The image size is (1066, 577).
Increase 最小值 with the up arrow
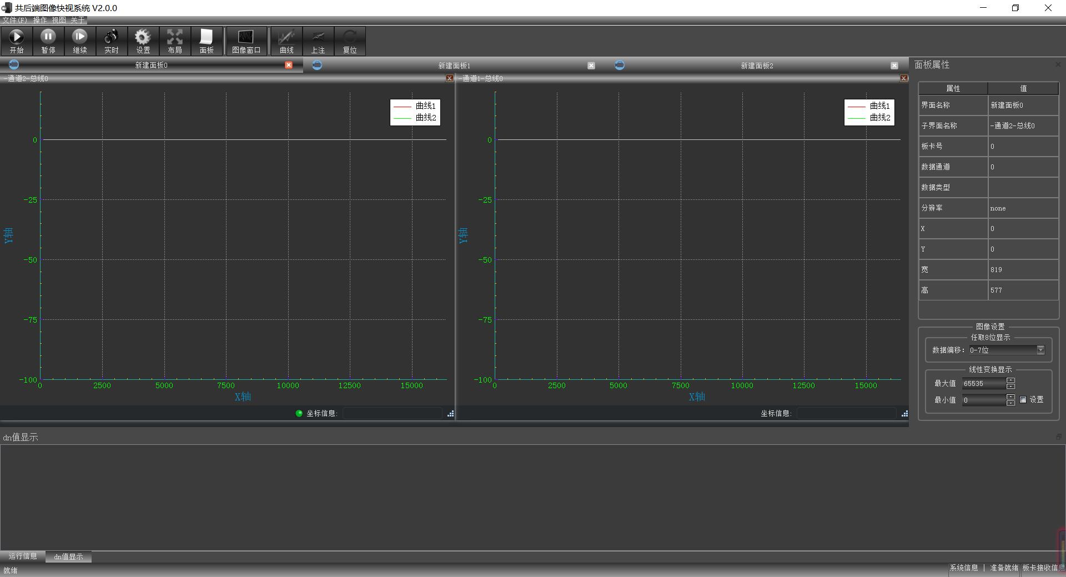click(x=1011, y=397)
